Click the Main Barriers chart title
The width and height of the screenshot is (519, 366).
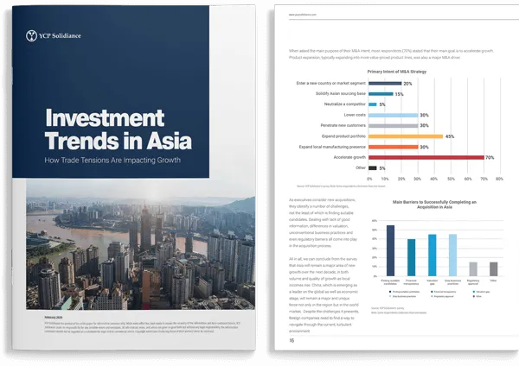coord(434,205)
